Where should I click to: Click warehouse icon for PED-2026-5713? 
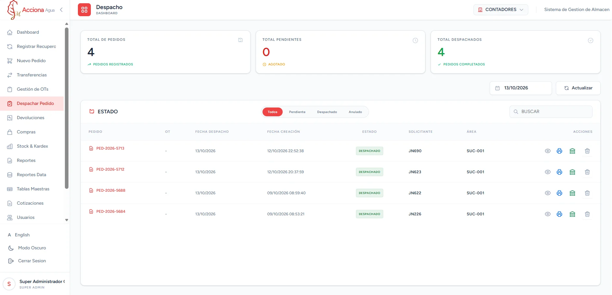572,151
